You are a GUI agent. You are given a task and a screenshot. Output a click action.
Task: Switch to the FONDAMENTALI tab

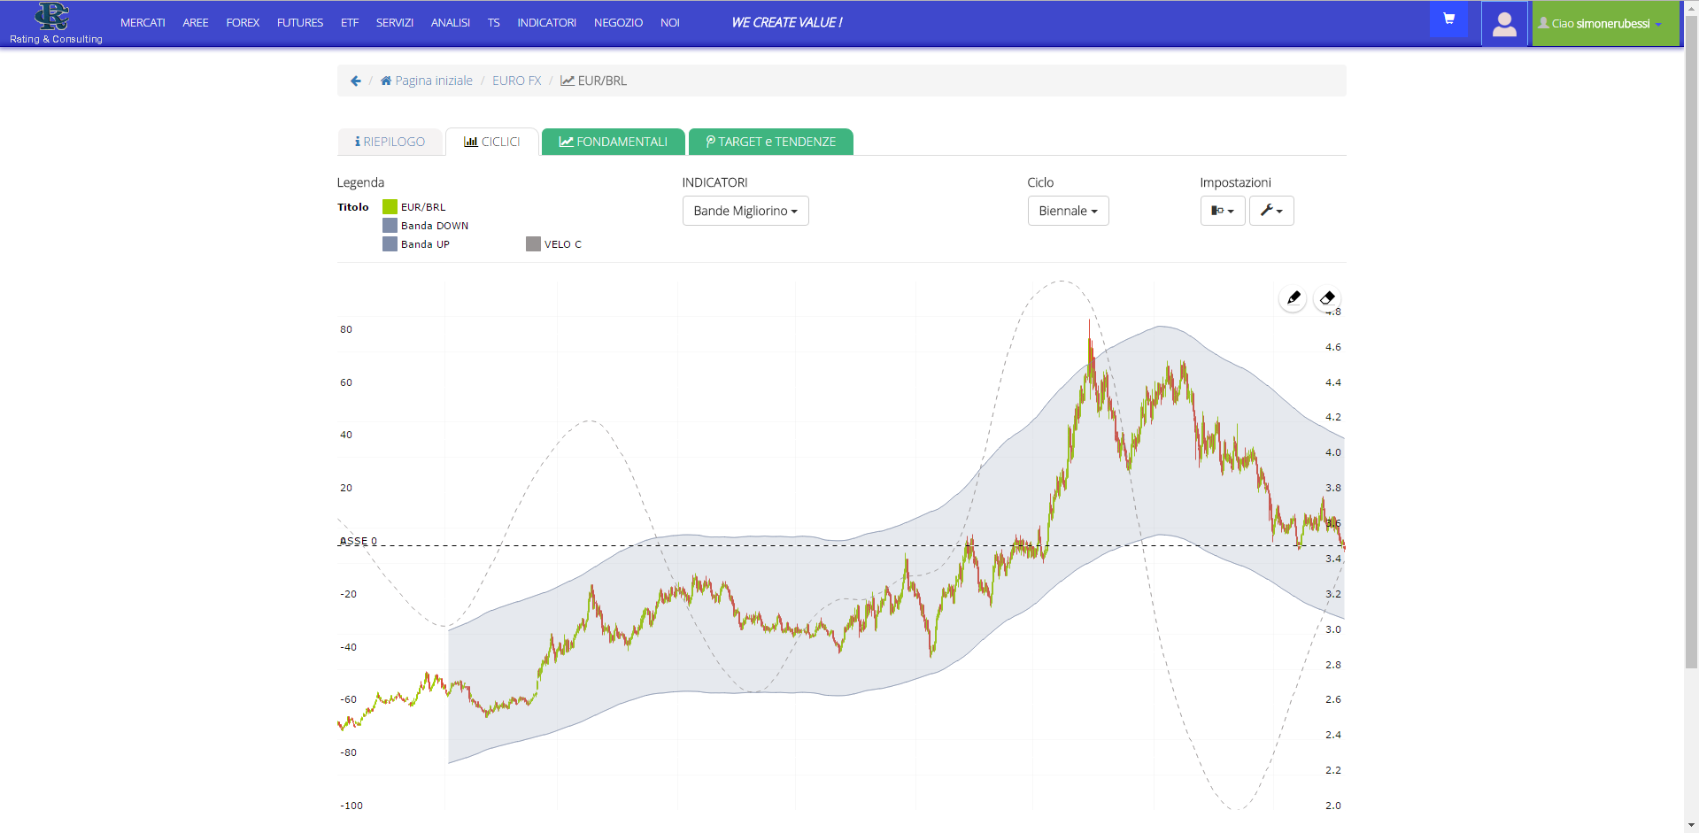pyautogui.click(x=614, y=142)
